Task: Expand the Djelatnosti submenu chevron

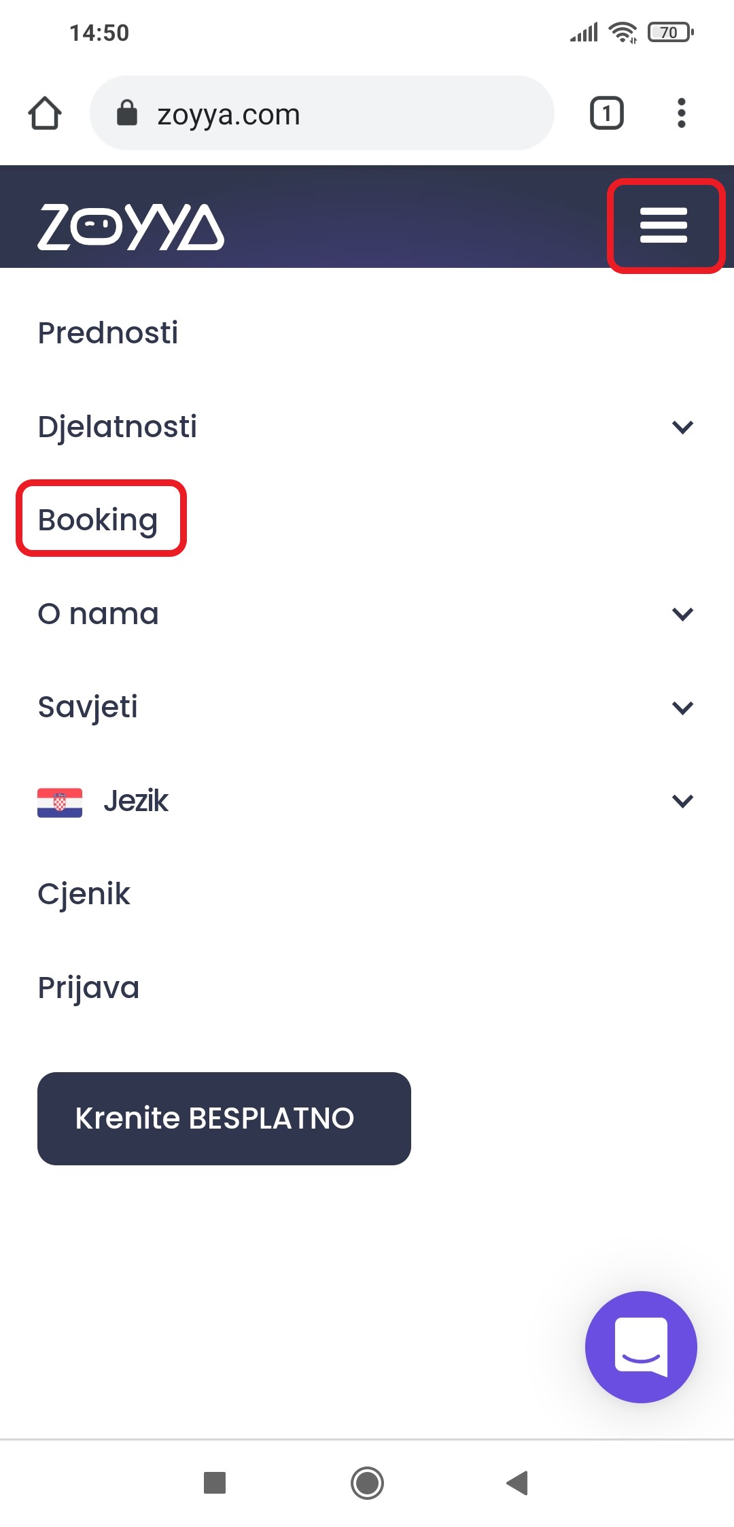Action: pos(682,427)
